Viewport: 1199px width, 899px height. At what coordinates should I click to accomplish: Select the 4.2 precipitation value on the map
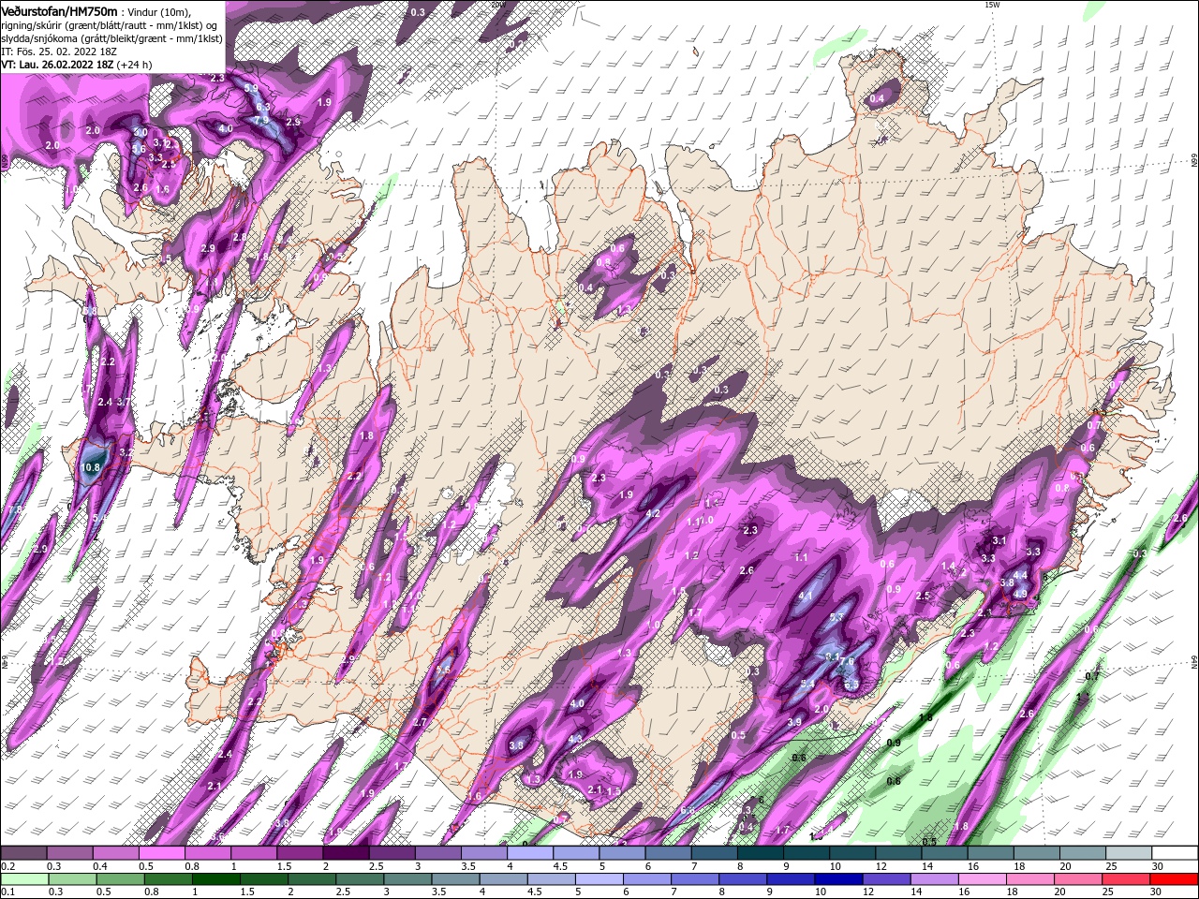654,513
